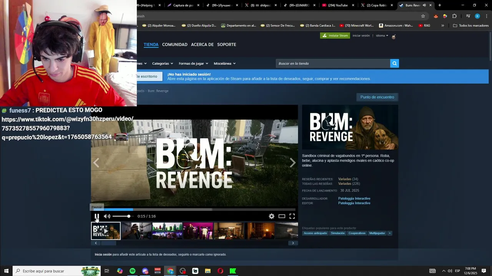492x276 pixels.
Task: Open Spotify from the taskbar
Action: pos(132,271)
